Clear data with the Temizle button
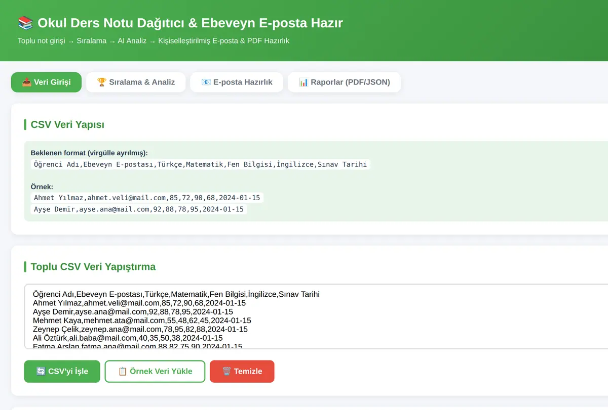 (x=242, y=371)
